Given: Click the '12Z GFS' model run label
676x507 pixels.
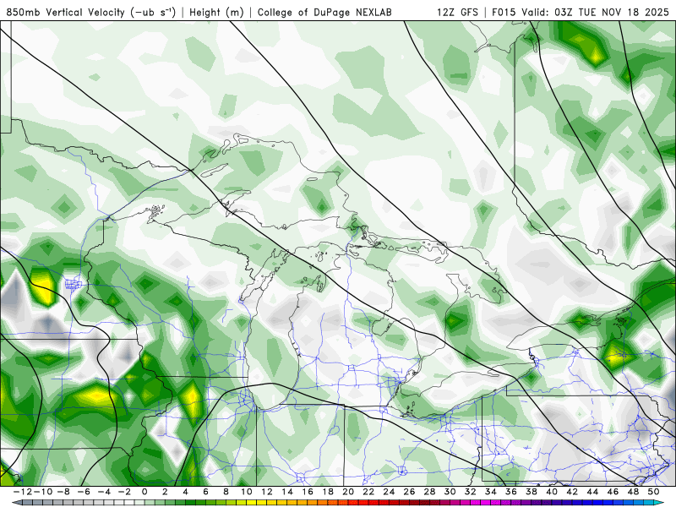Looking at the screenshot, I should [x=457, y=12].
